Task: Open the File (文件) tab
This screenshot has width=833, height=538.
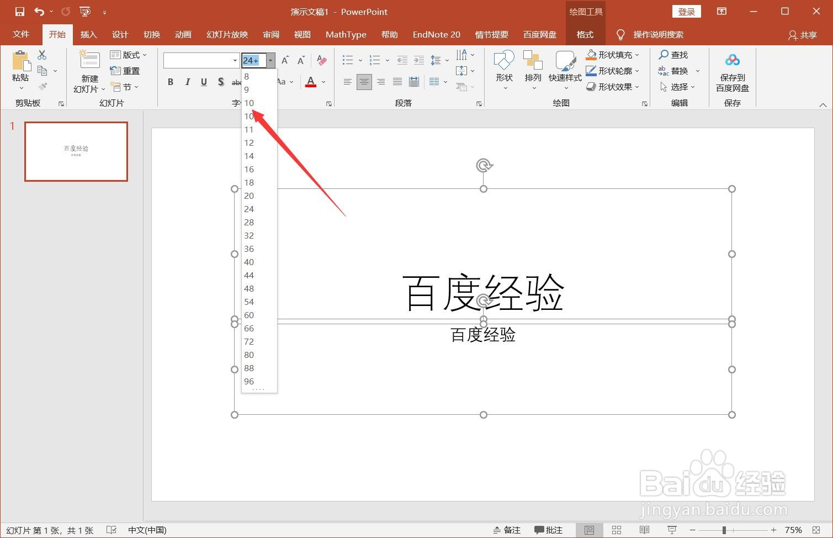Action: (x=21, y=34)
